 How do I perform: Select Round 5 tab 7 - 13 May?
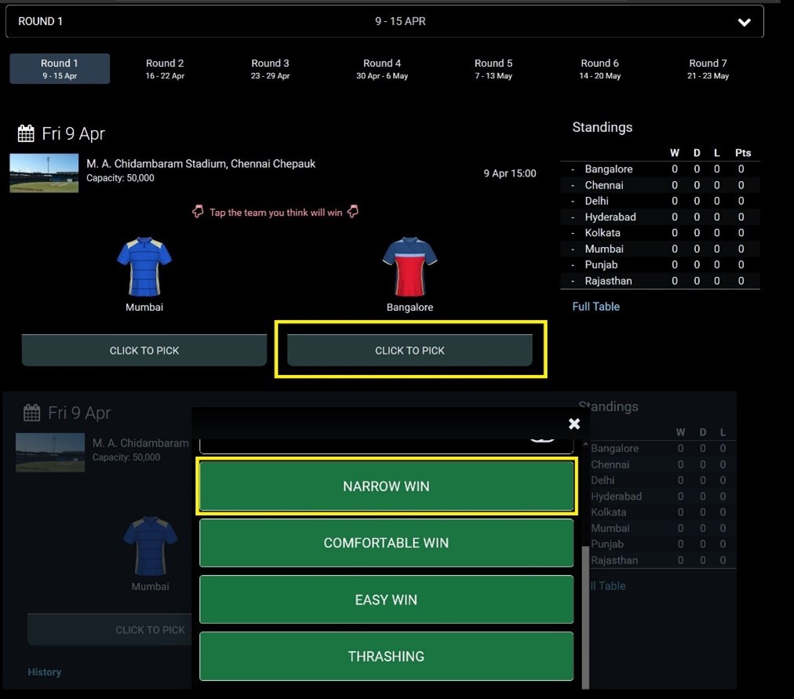494,69
